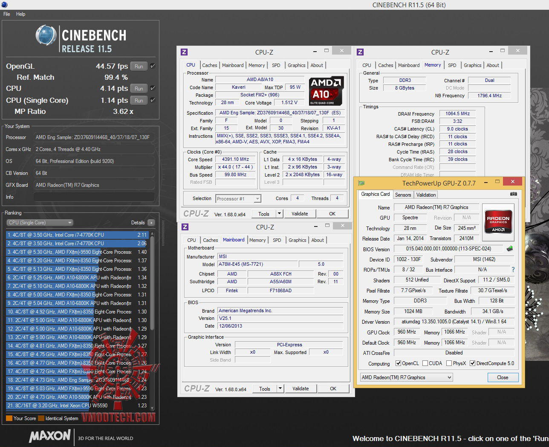The width and height of the screenshot is (549, 447).
Task: Click the CINEBENCH sphere logo
Action: pos(46,35)
